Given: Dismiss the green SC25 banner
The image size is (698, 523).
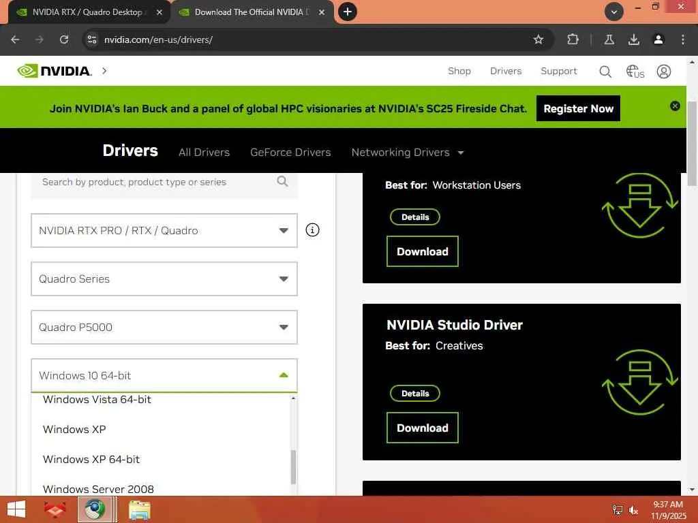Looking at the screenshot, I should pyautogui.click(x=675, y=106).
